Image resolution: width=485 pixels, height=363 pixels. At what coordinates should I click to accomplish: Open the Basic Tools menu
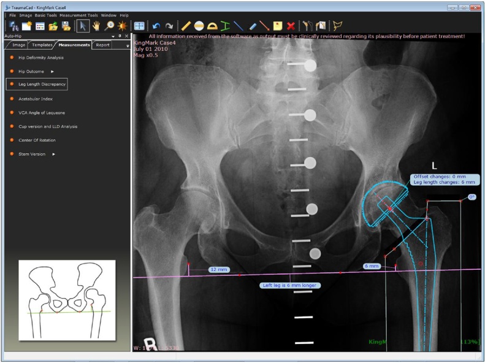(x=46, y=15)
